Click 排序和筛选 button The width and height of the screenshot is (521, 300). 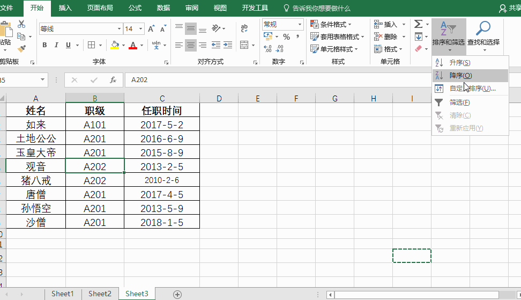(x=449, y=36)
